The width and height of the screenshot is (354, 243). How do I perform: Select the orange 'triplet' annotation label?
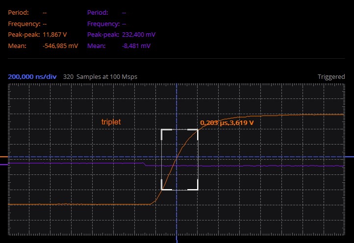[x=111, y=122]
